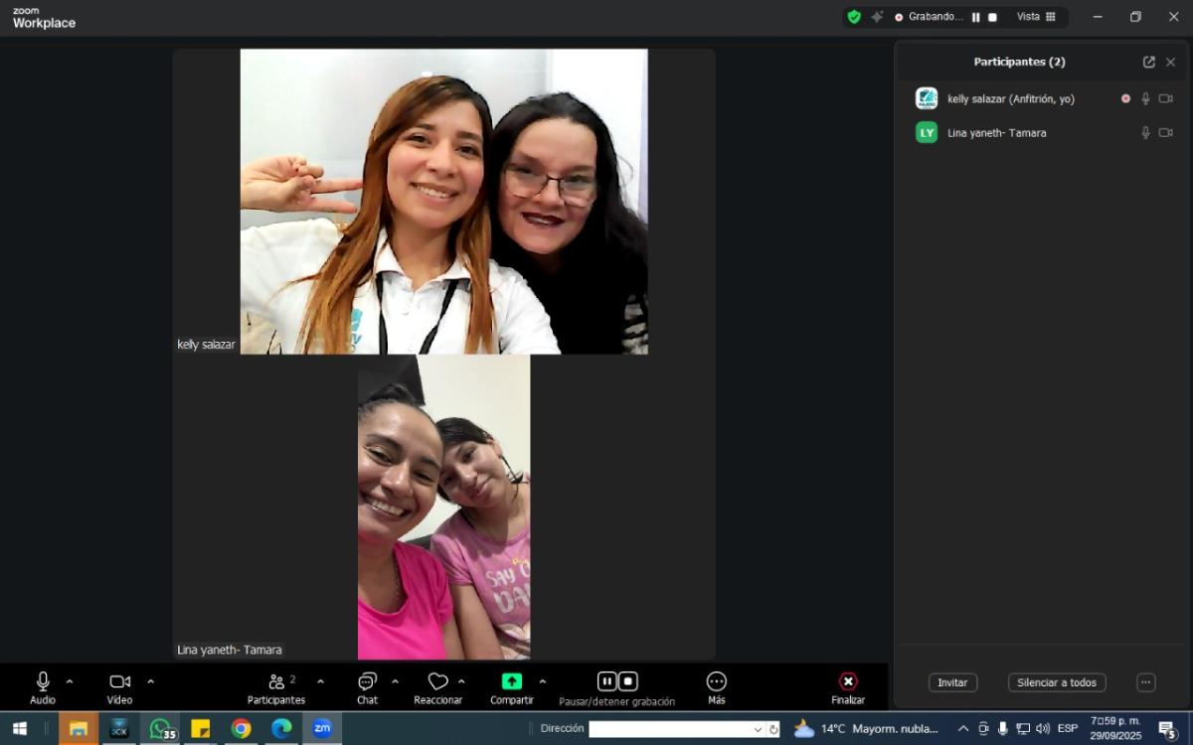Expand the Audio options arrow
Viewport: 1193px width, 745px height.
[70, 681]
